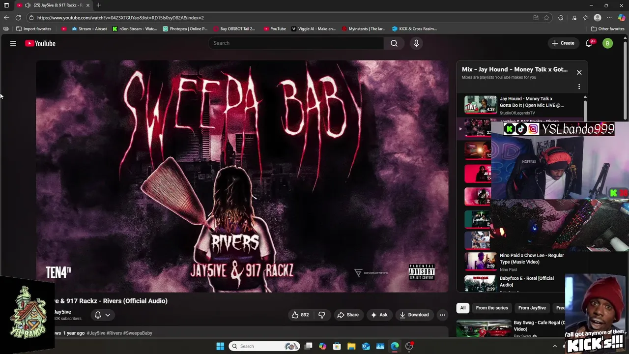
Task: Open Bay Swag Cafe Regal recommended video
Action: pos(511,328)
